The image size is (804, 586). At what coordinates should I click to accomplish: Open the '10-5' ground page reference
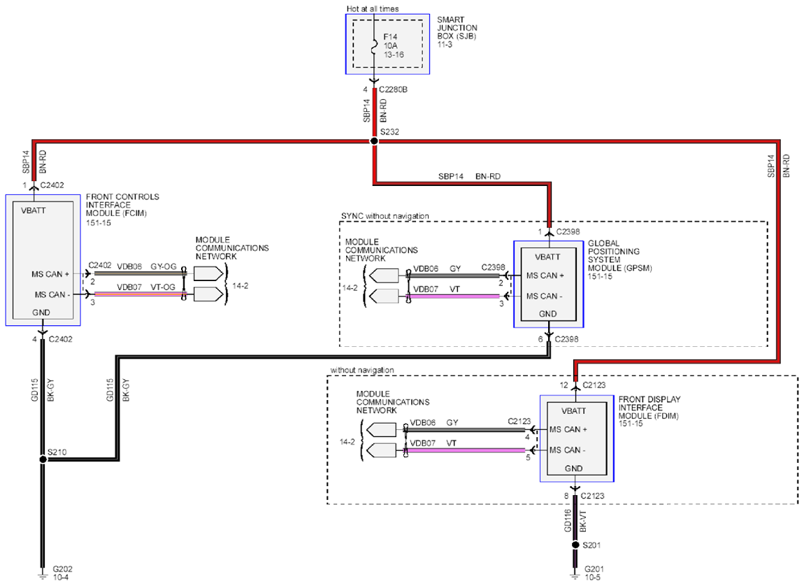point(592,578)
